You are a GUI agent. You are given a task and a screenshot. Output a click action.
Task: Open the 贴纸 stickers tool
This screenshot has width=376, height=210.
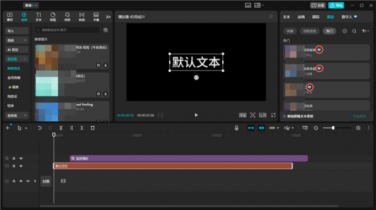point(53,17)
